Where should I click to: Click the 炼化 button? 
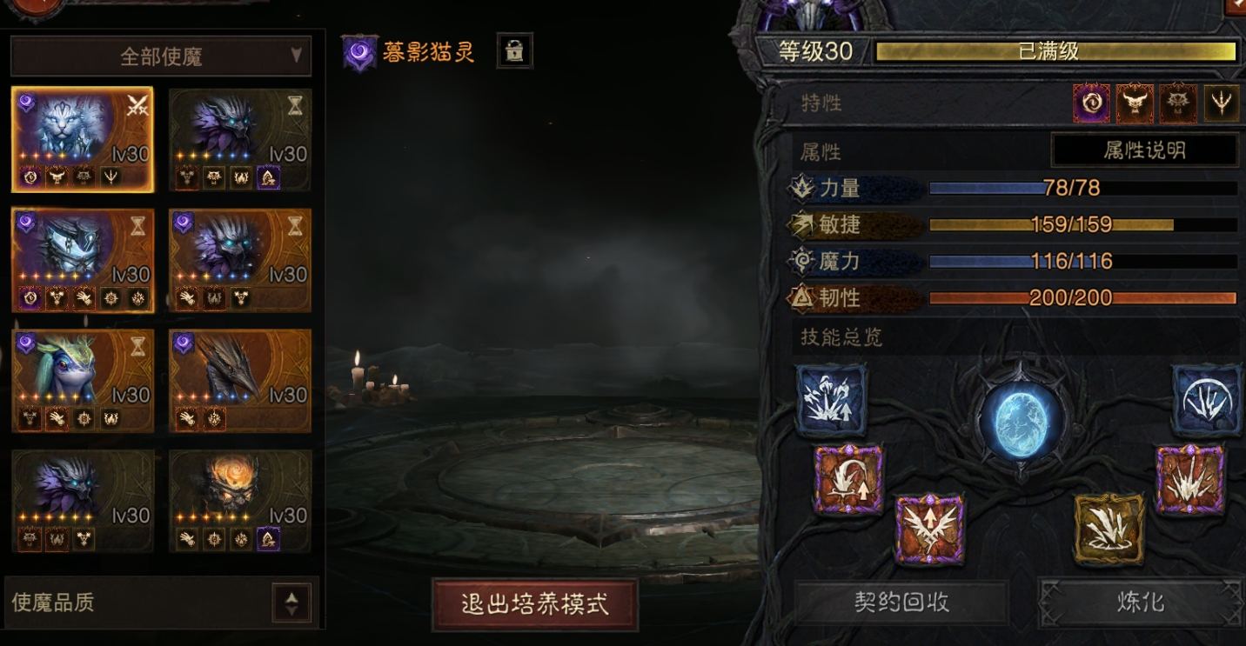[x=1140, y=602]
